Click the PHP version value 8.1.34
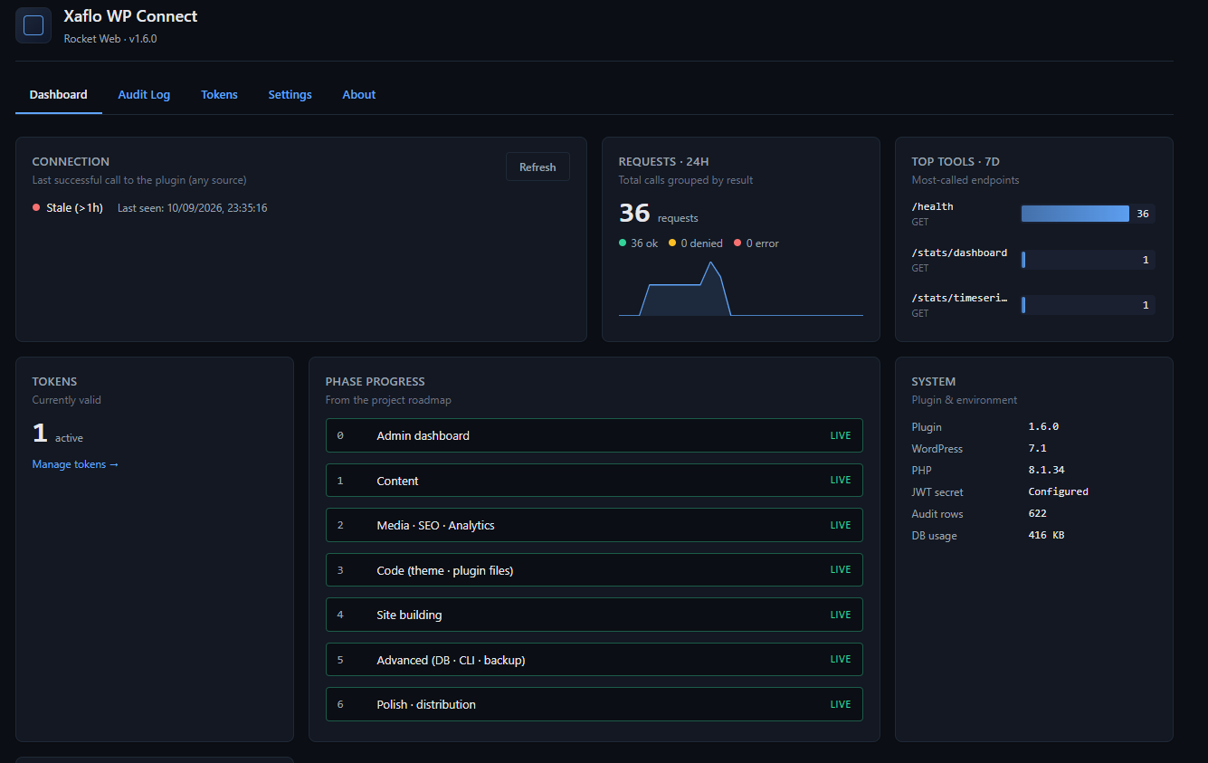Screen dimensions: 1208x763 [1047, 470]
